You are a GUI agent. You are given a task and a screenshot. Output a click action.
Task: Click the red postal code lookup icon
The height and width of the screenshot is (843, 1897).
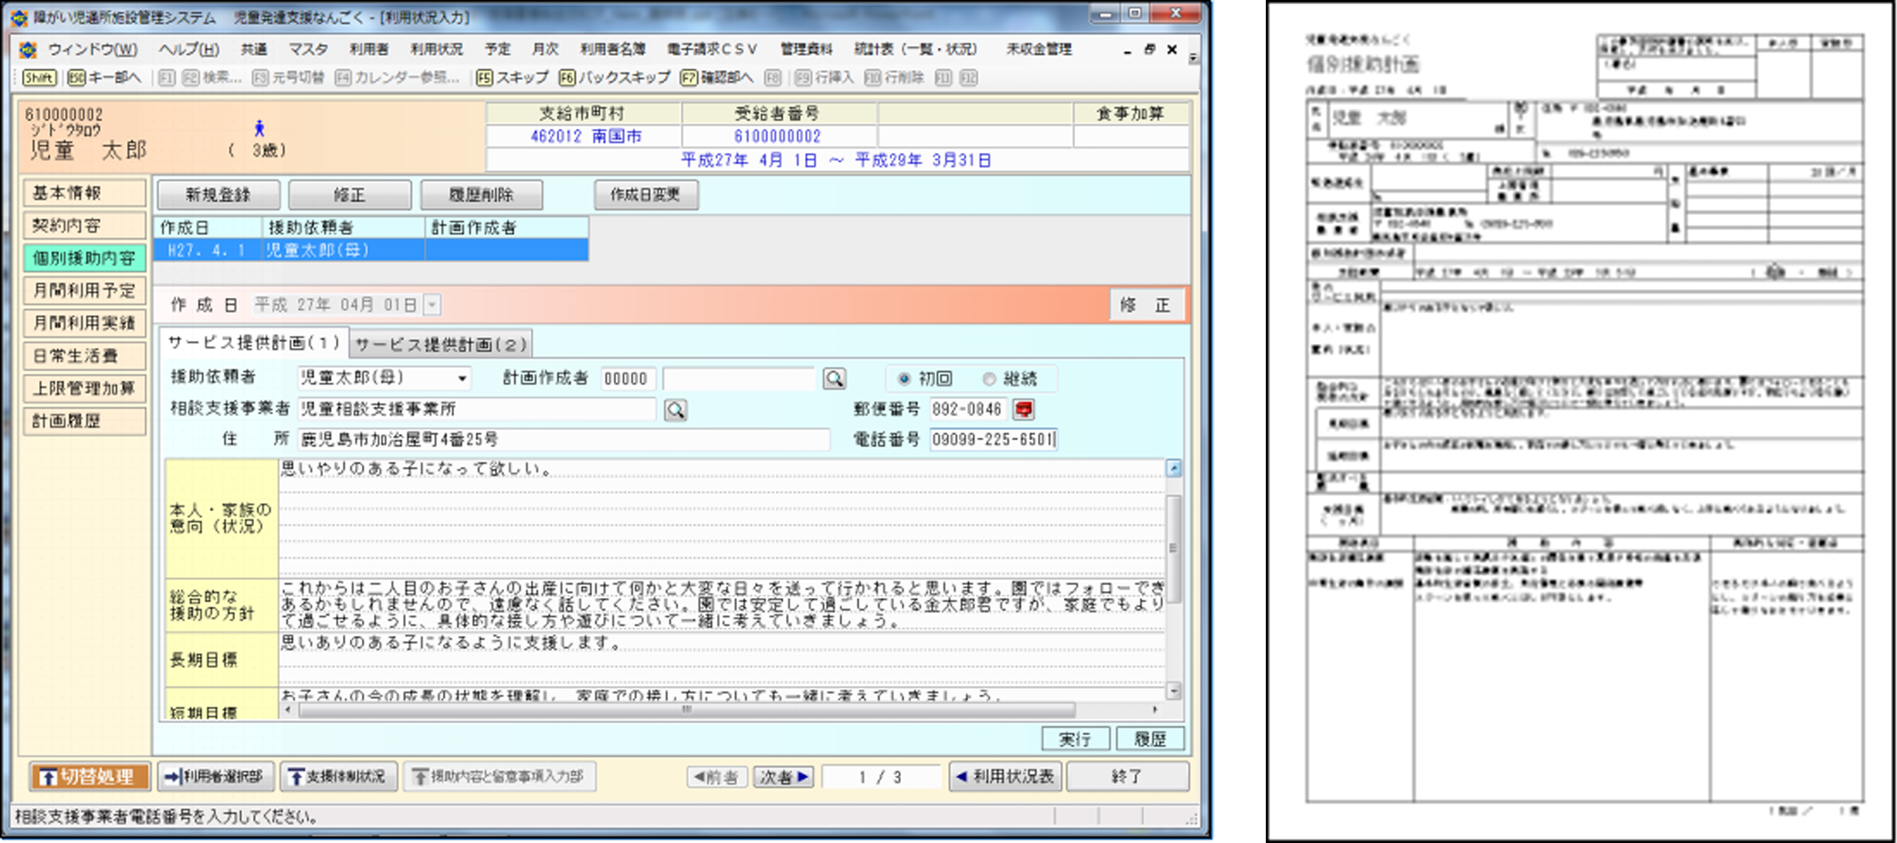click(x=1023, y=409)
